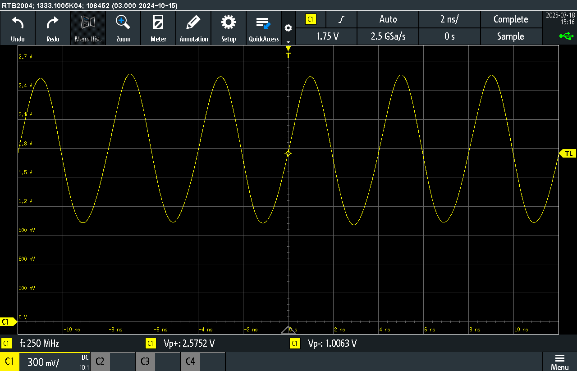
Task: Click the -10 ns time axis label
Action: (72, 330)
